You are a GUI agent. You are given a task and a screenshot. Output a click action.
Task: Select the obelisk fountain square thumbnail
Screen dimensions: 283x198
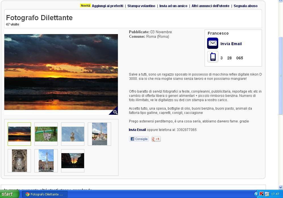[x=99, y=134]
